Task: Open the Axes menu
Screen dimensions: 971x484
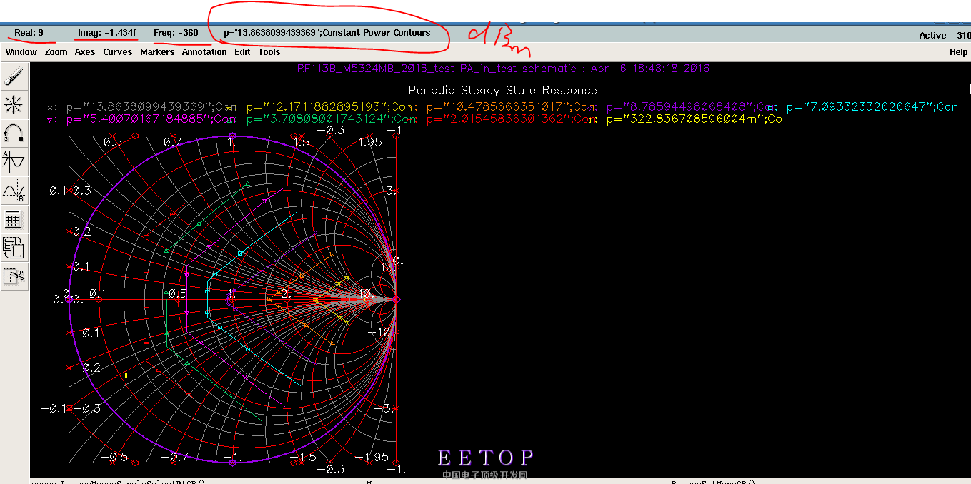Action: pos(85,52)
